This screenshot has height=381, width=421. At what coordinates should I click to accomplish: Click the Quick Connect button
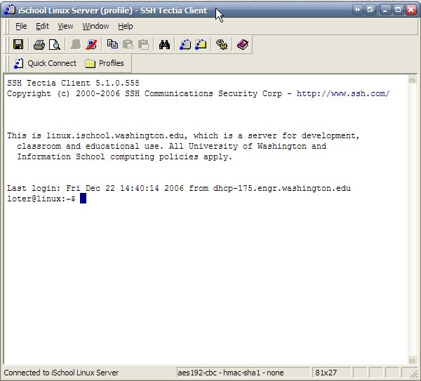(x=45, y=63)
